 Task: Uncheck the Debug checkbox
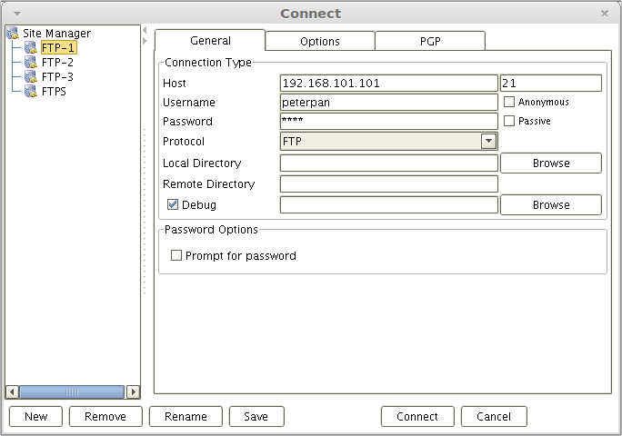173,205
